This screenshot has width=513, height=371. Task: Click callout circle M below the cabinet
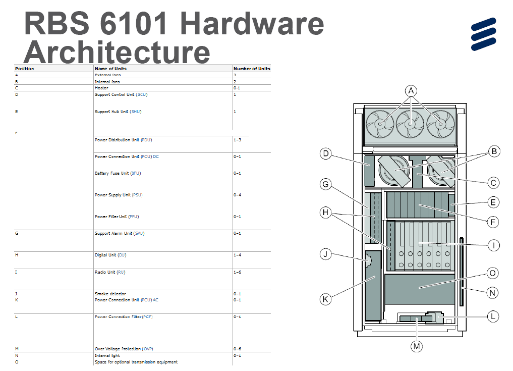[417, 346]
